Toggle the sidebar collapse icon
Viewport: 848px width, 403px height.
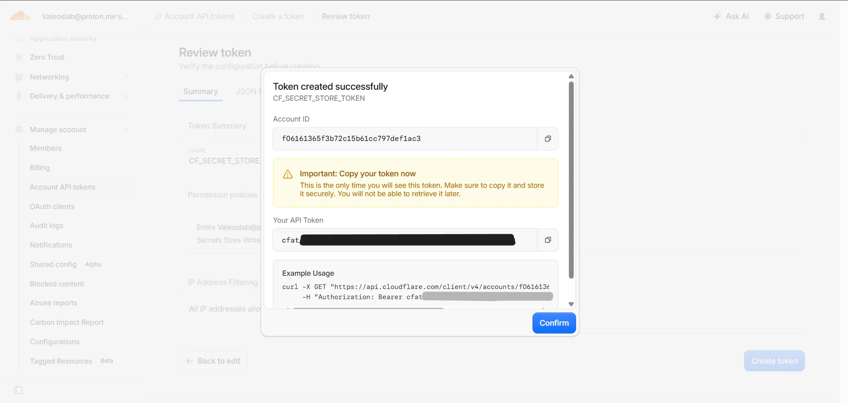(x=18, y=390)
